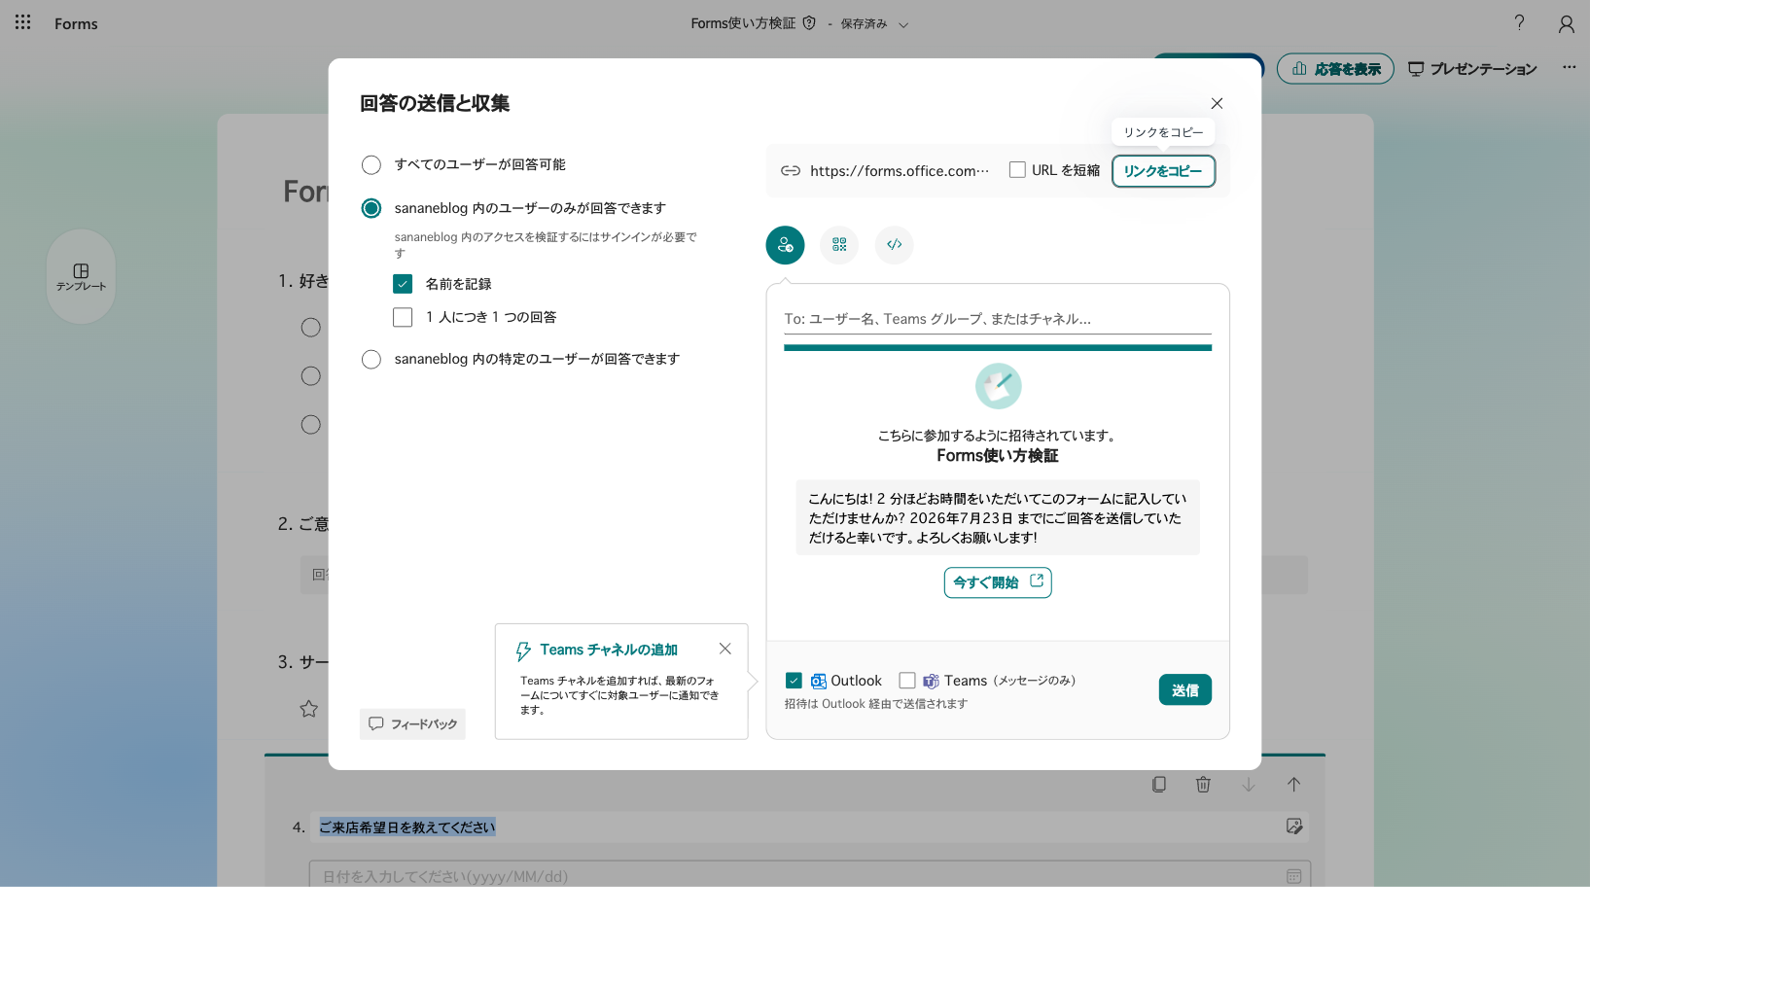Select first radio option in question 1
Image resolution: width=1766 pixels, height=985 pixels.
tap(310, 328)
